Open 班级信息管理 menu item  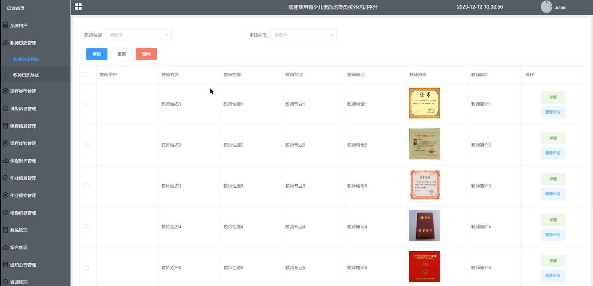pyautogui.click(x=35, y=108)
